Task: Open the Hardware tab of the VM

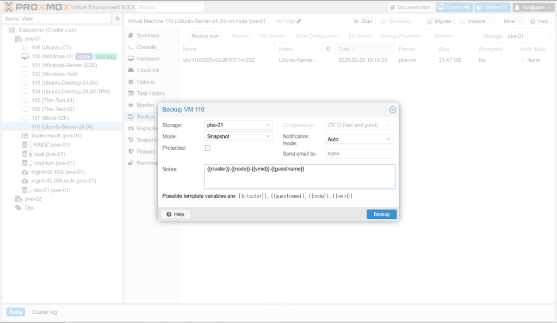Action: (147, 59)
